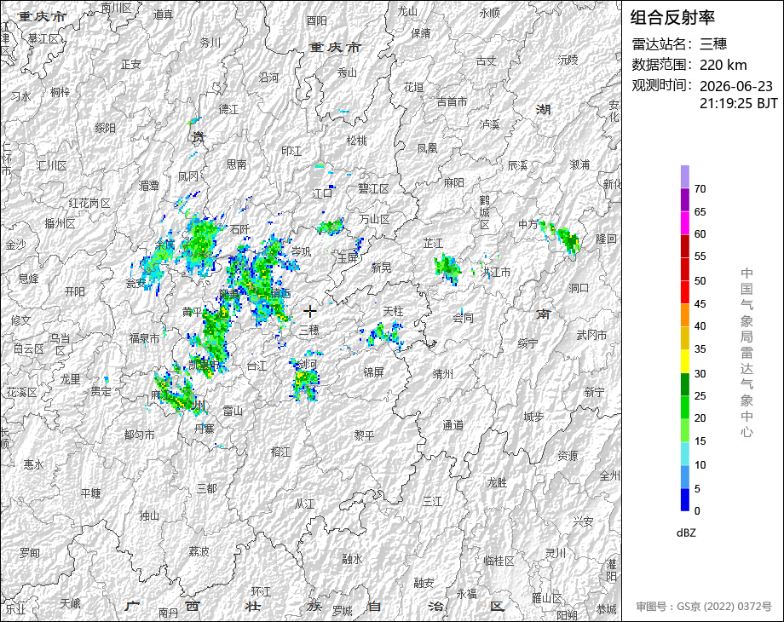This screenshot has width=784, height=622.
Task: Click the 武冈市 city label
Action: [591, 336]
